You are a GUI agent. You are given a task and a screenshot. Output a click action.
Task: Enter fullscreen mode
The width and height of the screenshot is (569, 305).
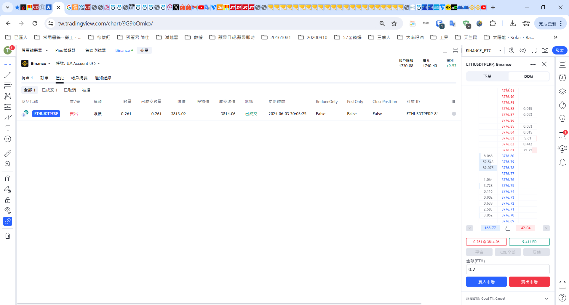[x=534, y=50]
